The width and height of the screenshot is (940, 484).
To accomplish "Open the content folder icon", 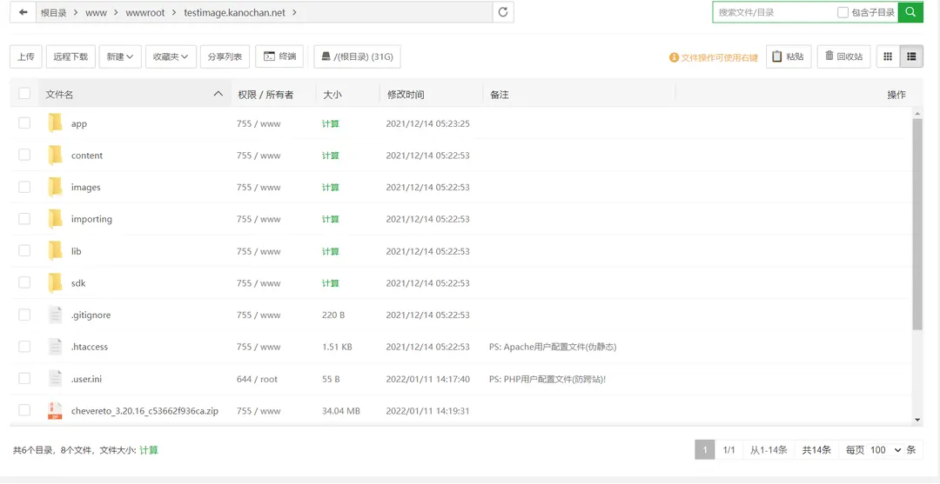I will [55, 155].
